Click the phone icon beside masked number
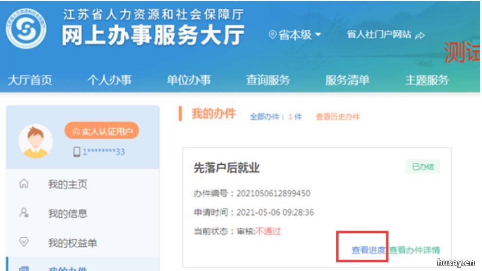The height and width of the screenshot is (271, 482). [x=77, y=152]
